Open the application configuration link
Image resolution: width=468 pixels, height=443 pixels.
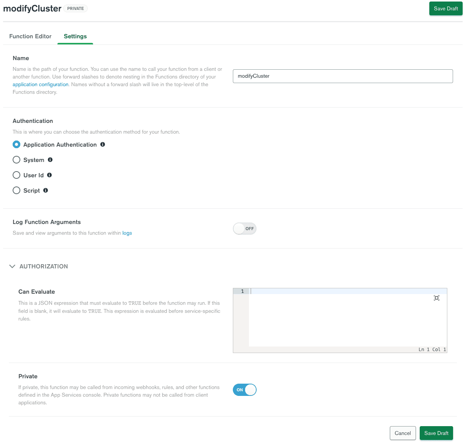coord(40,84)
